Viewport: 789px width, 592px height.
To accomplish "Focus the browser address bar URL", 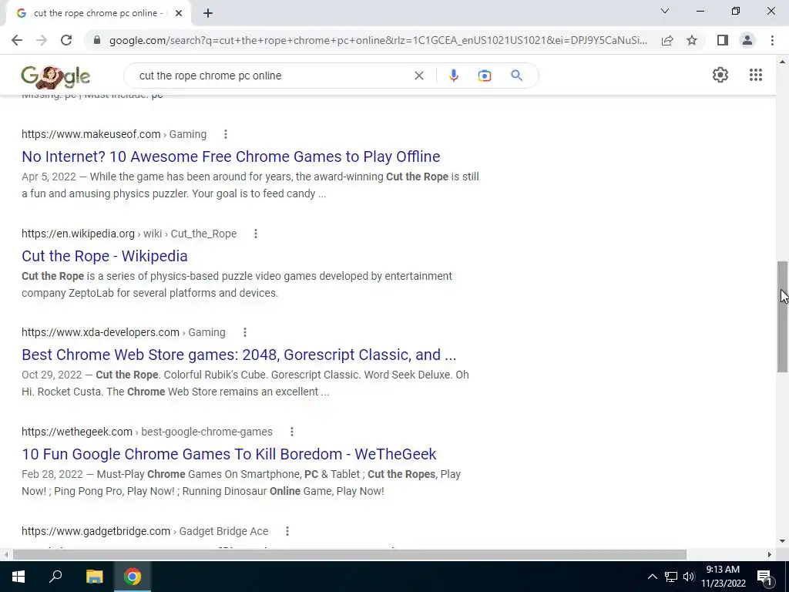I will tap(378, 40).
